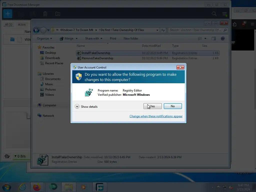The height and width of the screenshot is (192, 256).
Task: Click the open folder icon in Free Download Manager
Action: coord(58,14)
